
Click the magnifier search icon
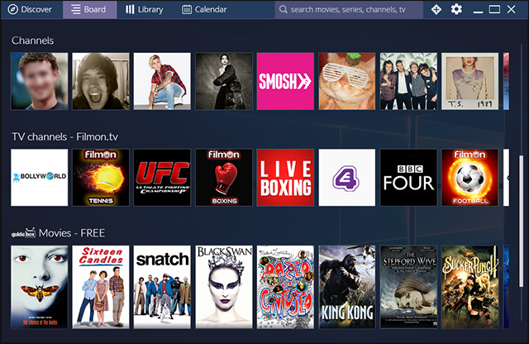tap(283, 9)
